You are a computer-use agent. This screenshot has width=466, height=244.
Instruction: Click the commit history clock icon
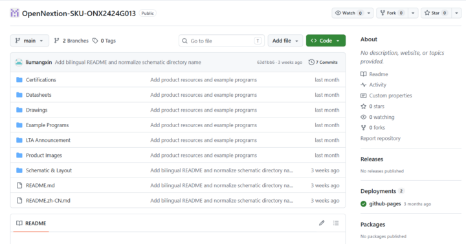click(311, 62)
